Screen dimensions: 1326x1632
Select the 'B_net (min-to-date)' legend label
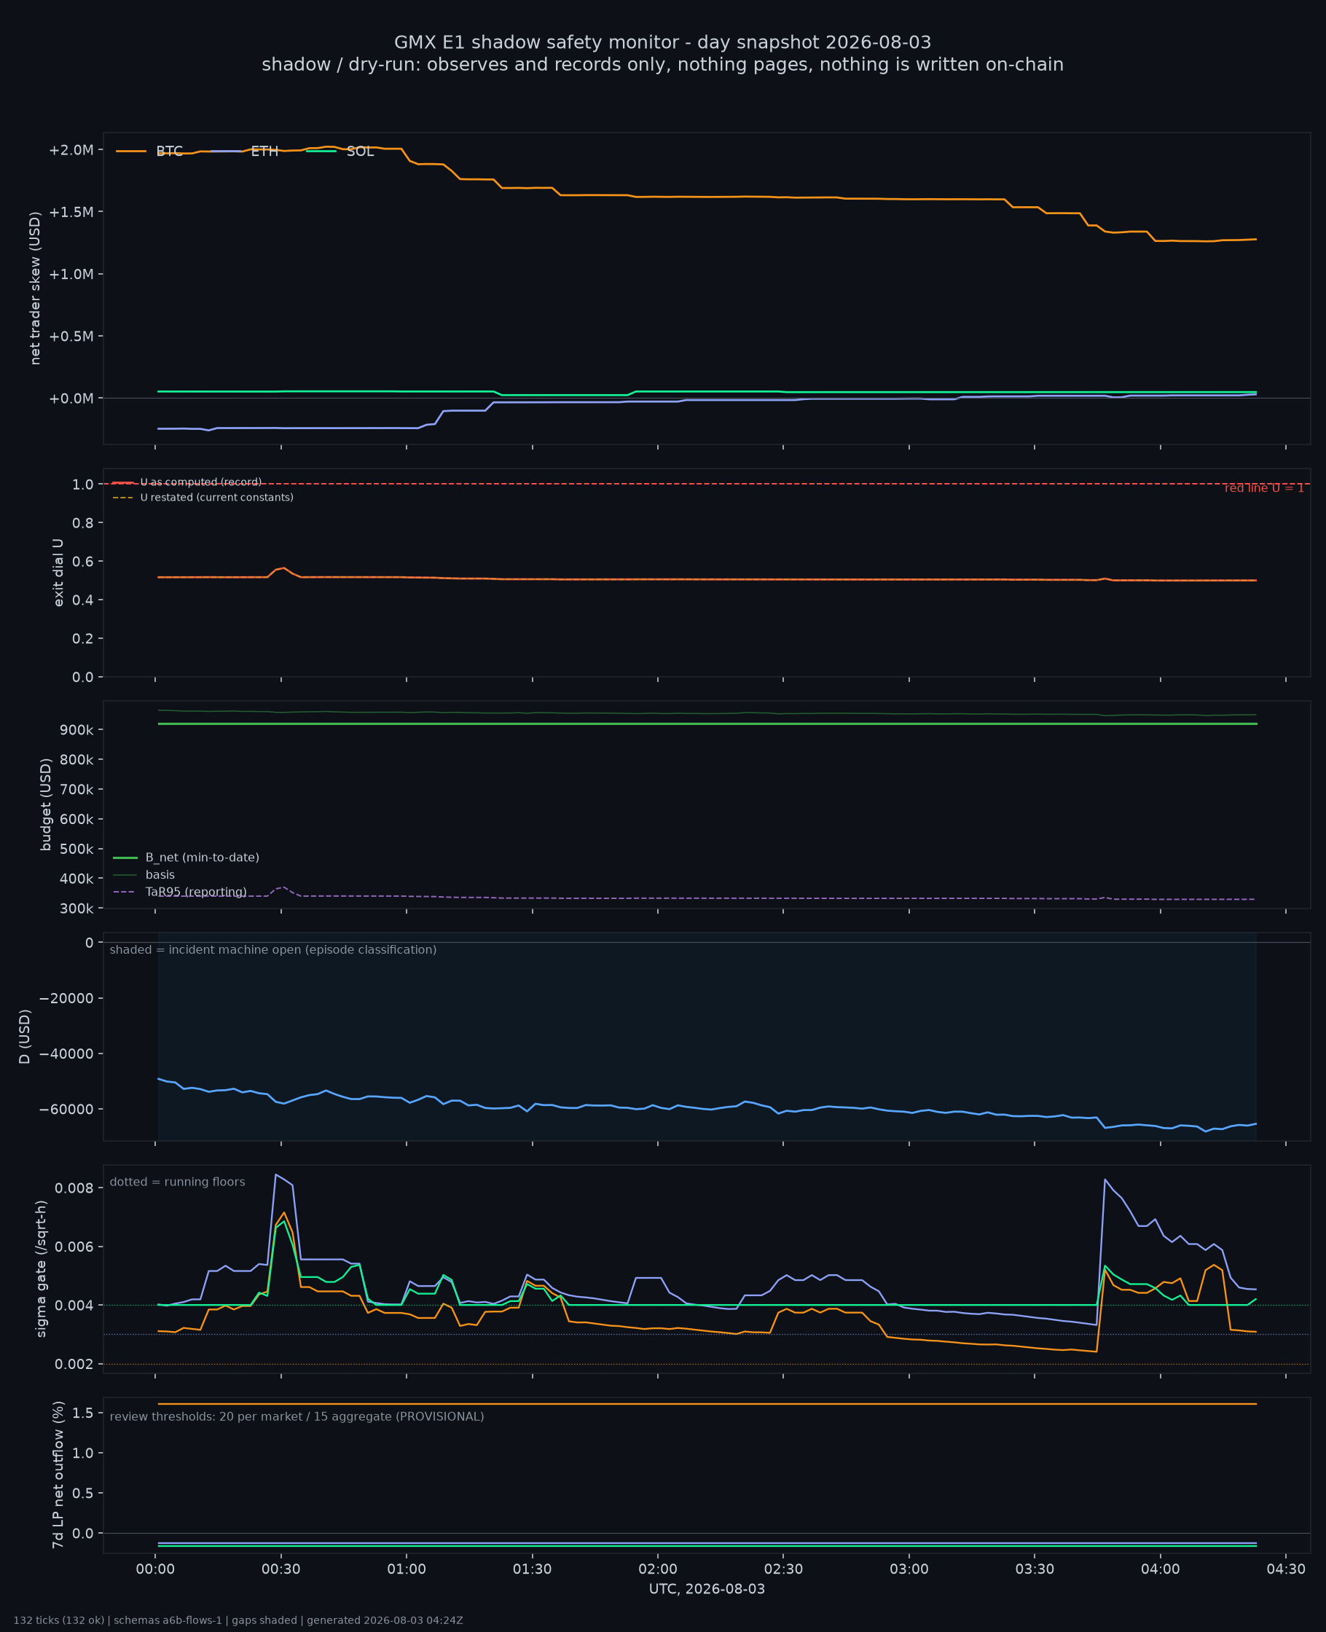pos(203,858)
